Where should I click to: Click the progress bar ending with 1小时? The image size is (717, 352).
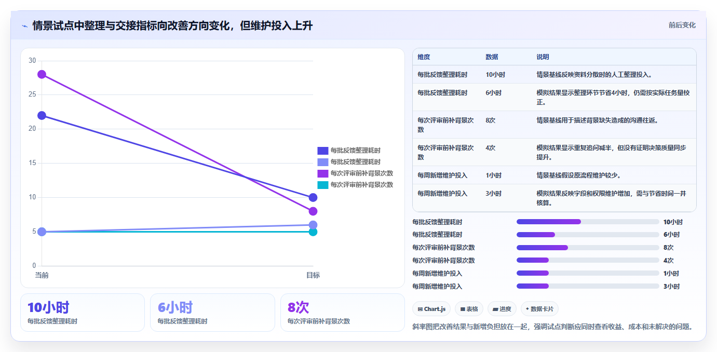pyautogui.click(x=588, y=274)
